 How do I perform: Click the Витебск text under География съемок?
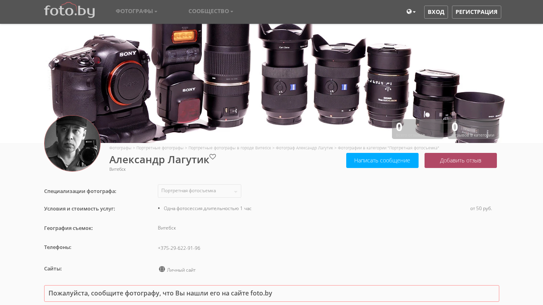click(167, 228)
